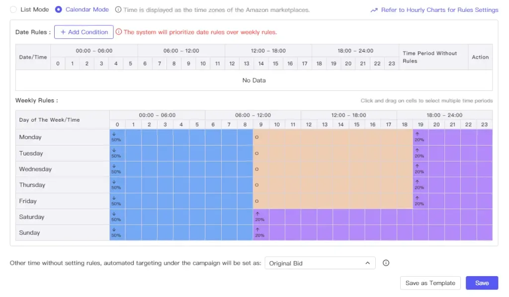This screenshot has height=297, width=509.
Task: Click the red warning icon about date rules
Action: pos(119,32)
